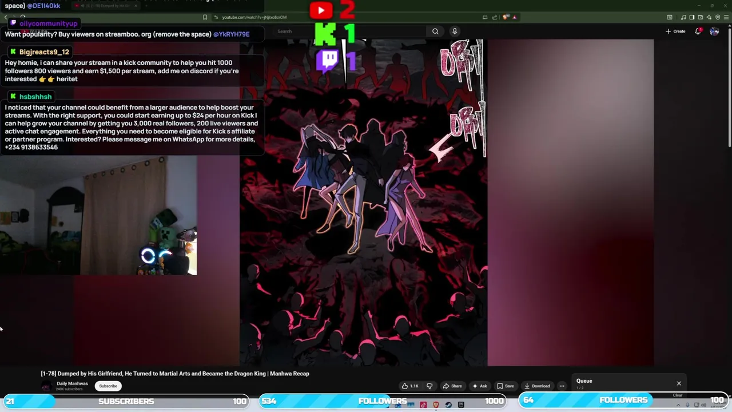Open a new browser tab with plus button
Viewport: 732px width, 412px height.
point(146,6)
